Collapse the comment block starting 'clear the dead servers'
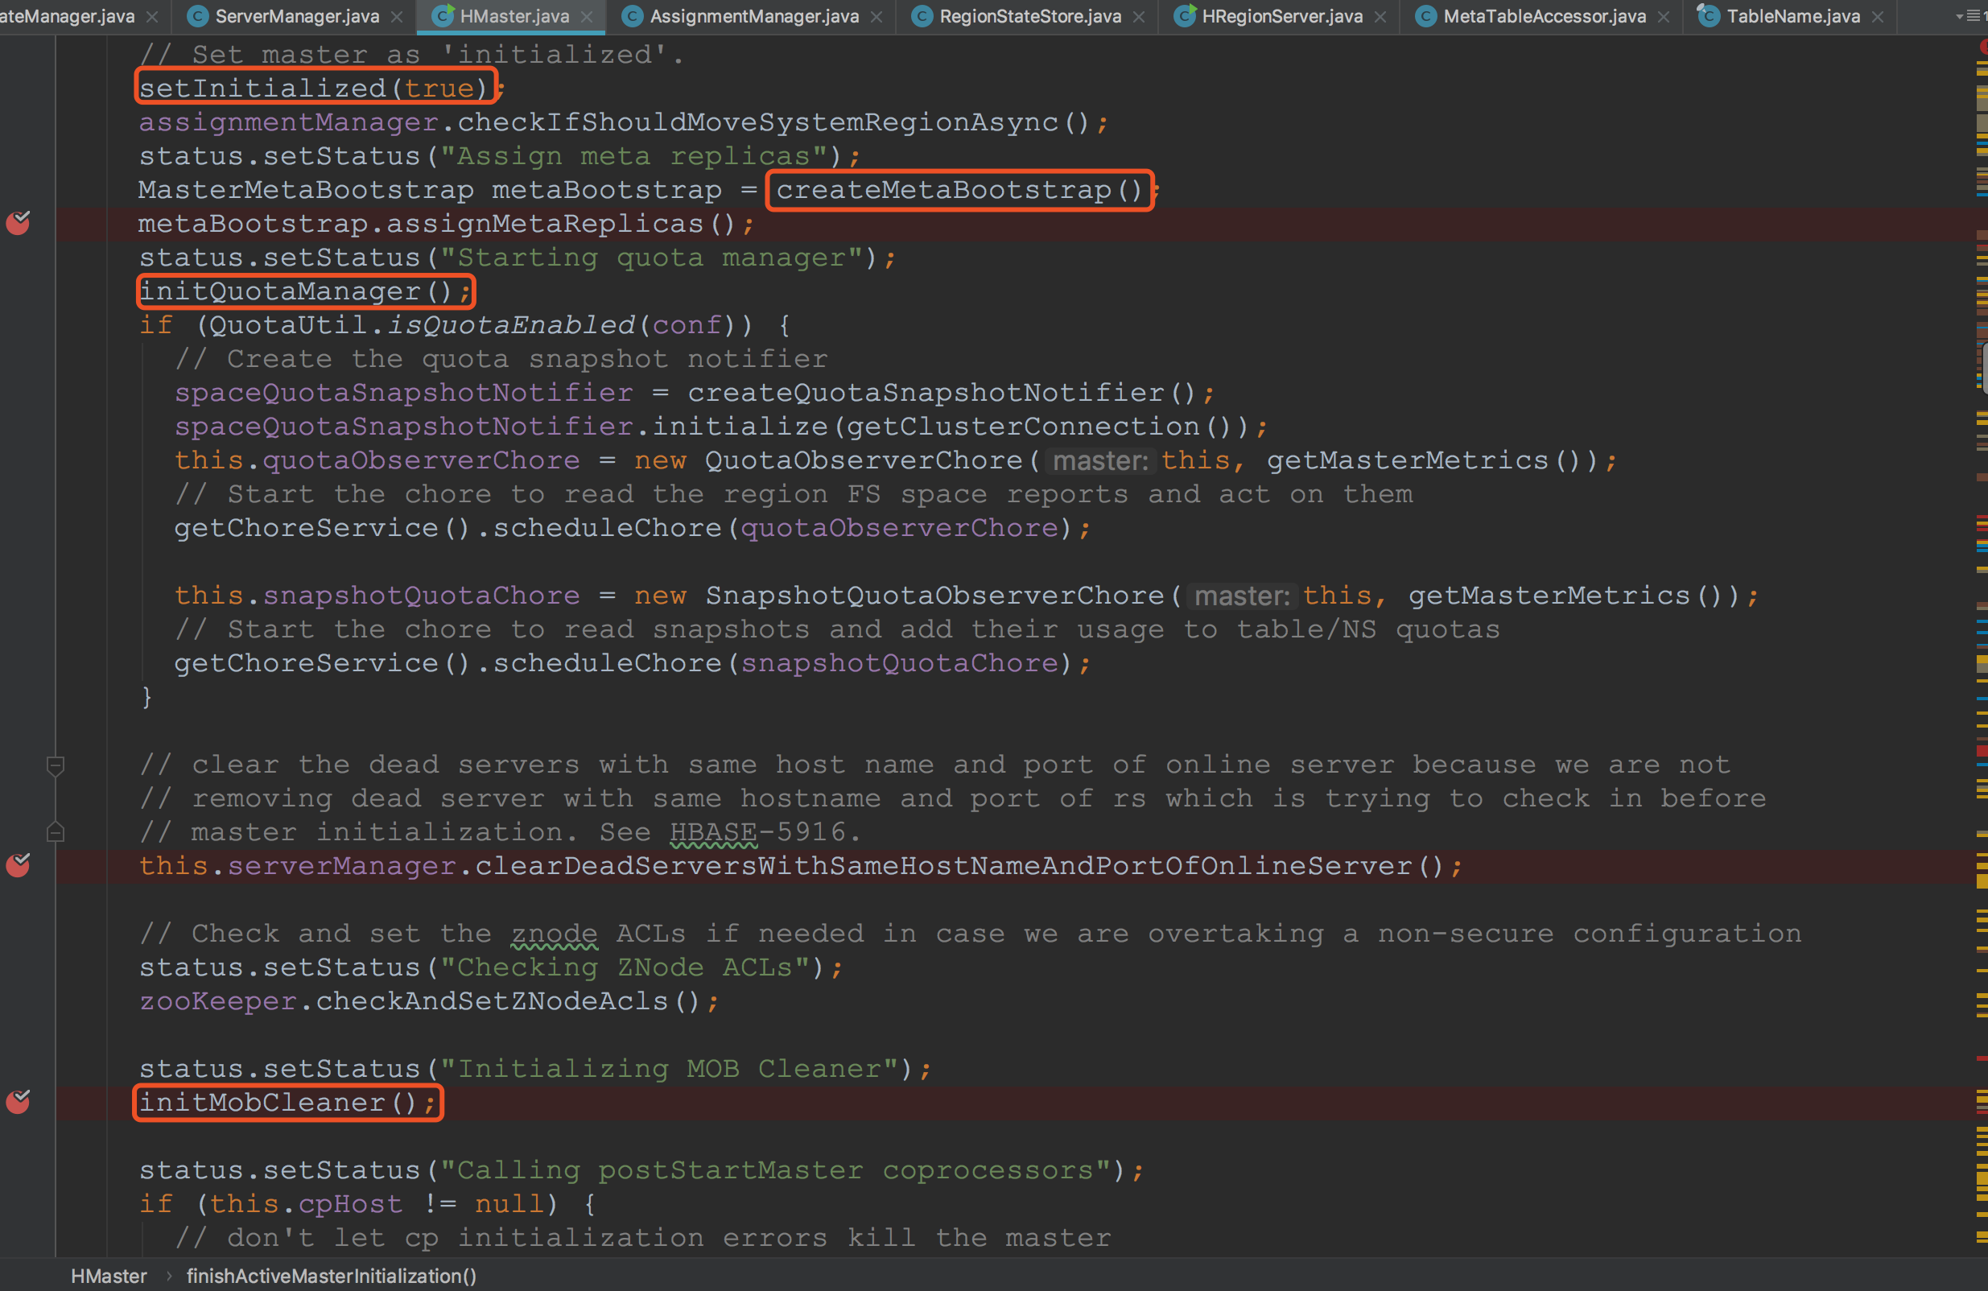 (55, 765)
